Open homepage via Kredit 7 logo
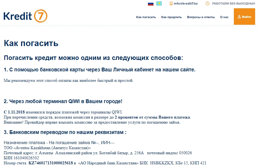257x167 pixels. (26, 16)
